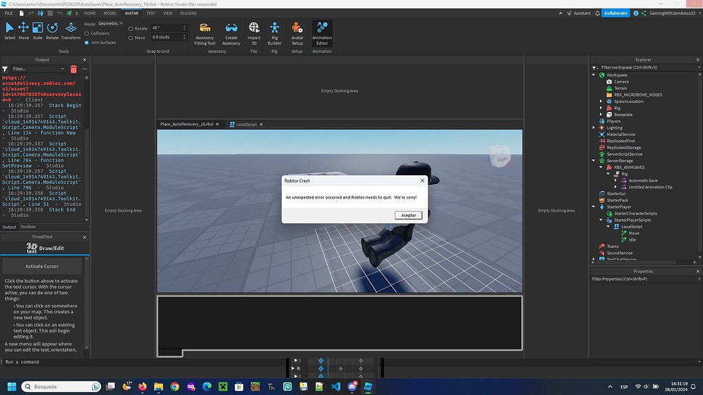Open File Explorer from the taskbar
The width and height of the screenshot is (703, 395).
tap(158, 387)
